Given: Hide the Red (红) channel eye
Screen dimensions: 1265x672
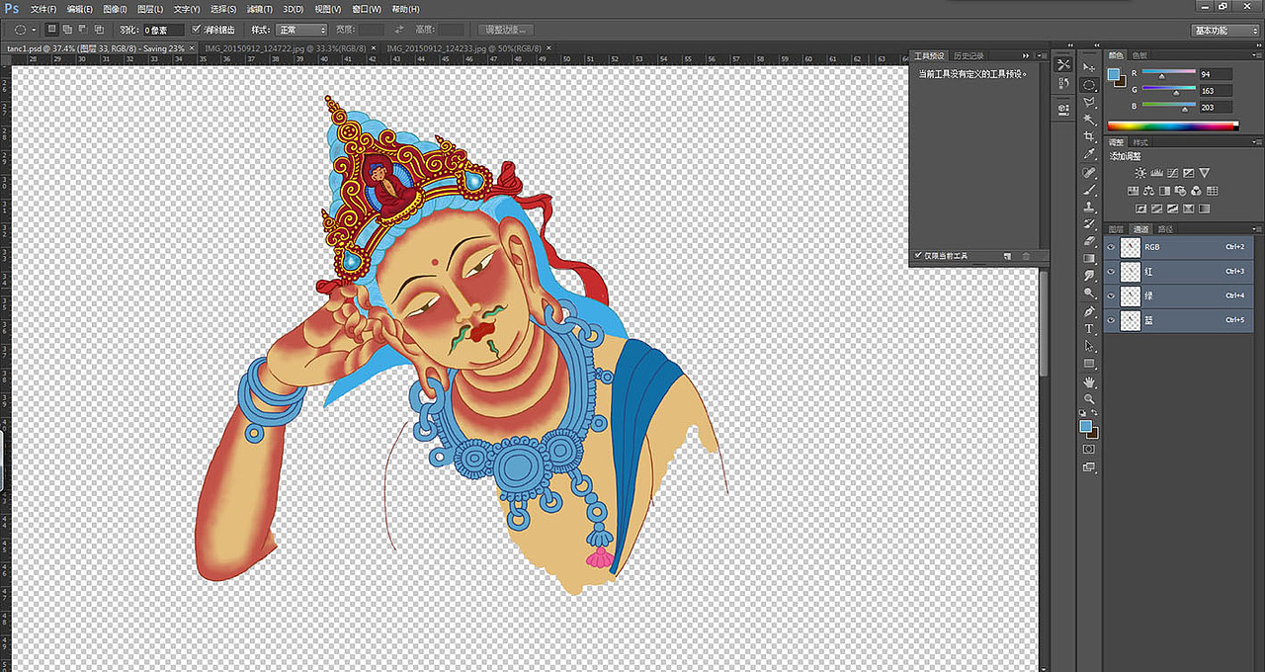Looking at the screenshot, I should tap(1112, 272).
